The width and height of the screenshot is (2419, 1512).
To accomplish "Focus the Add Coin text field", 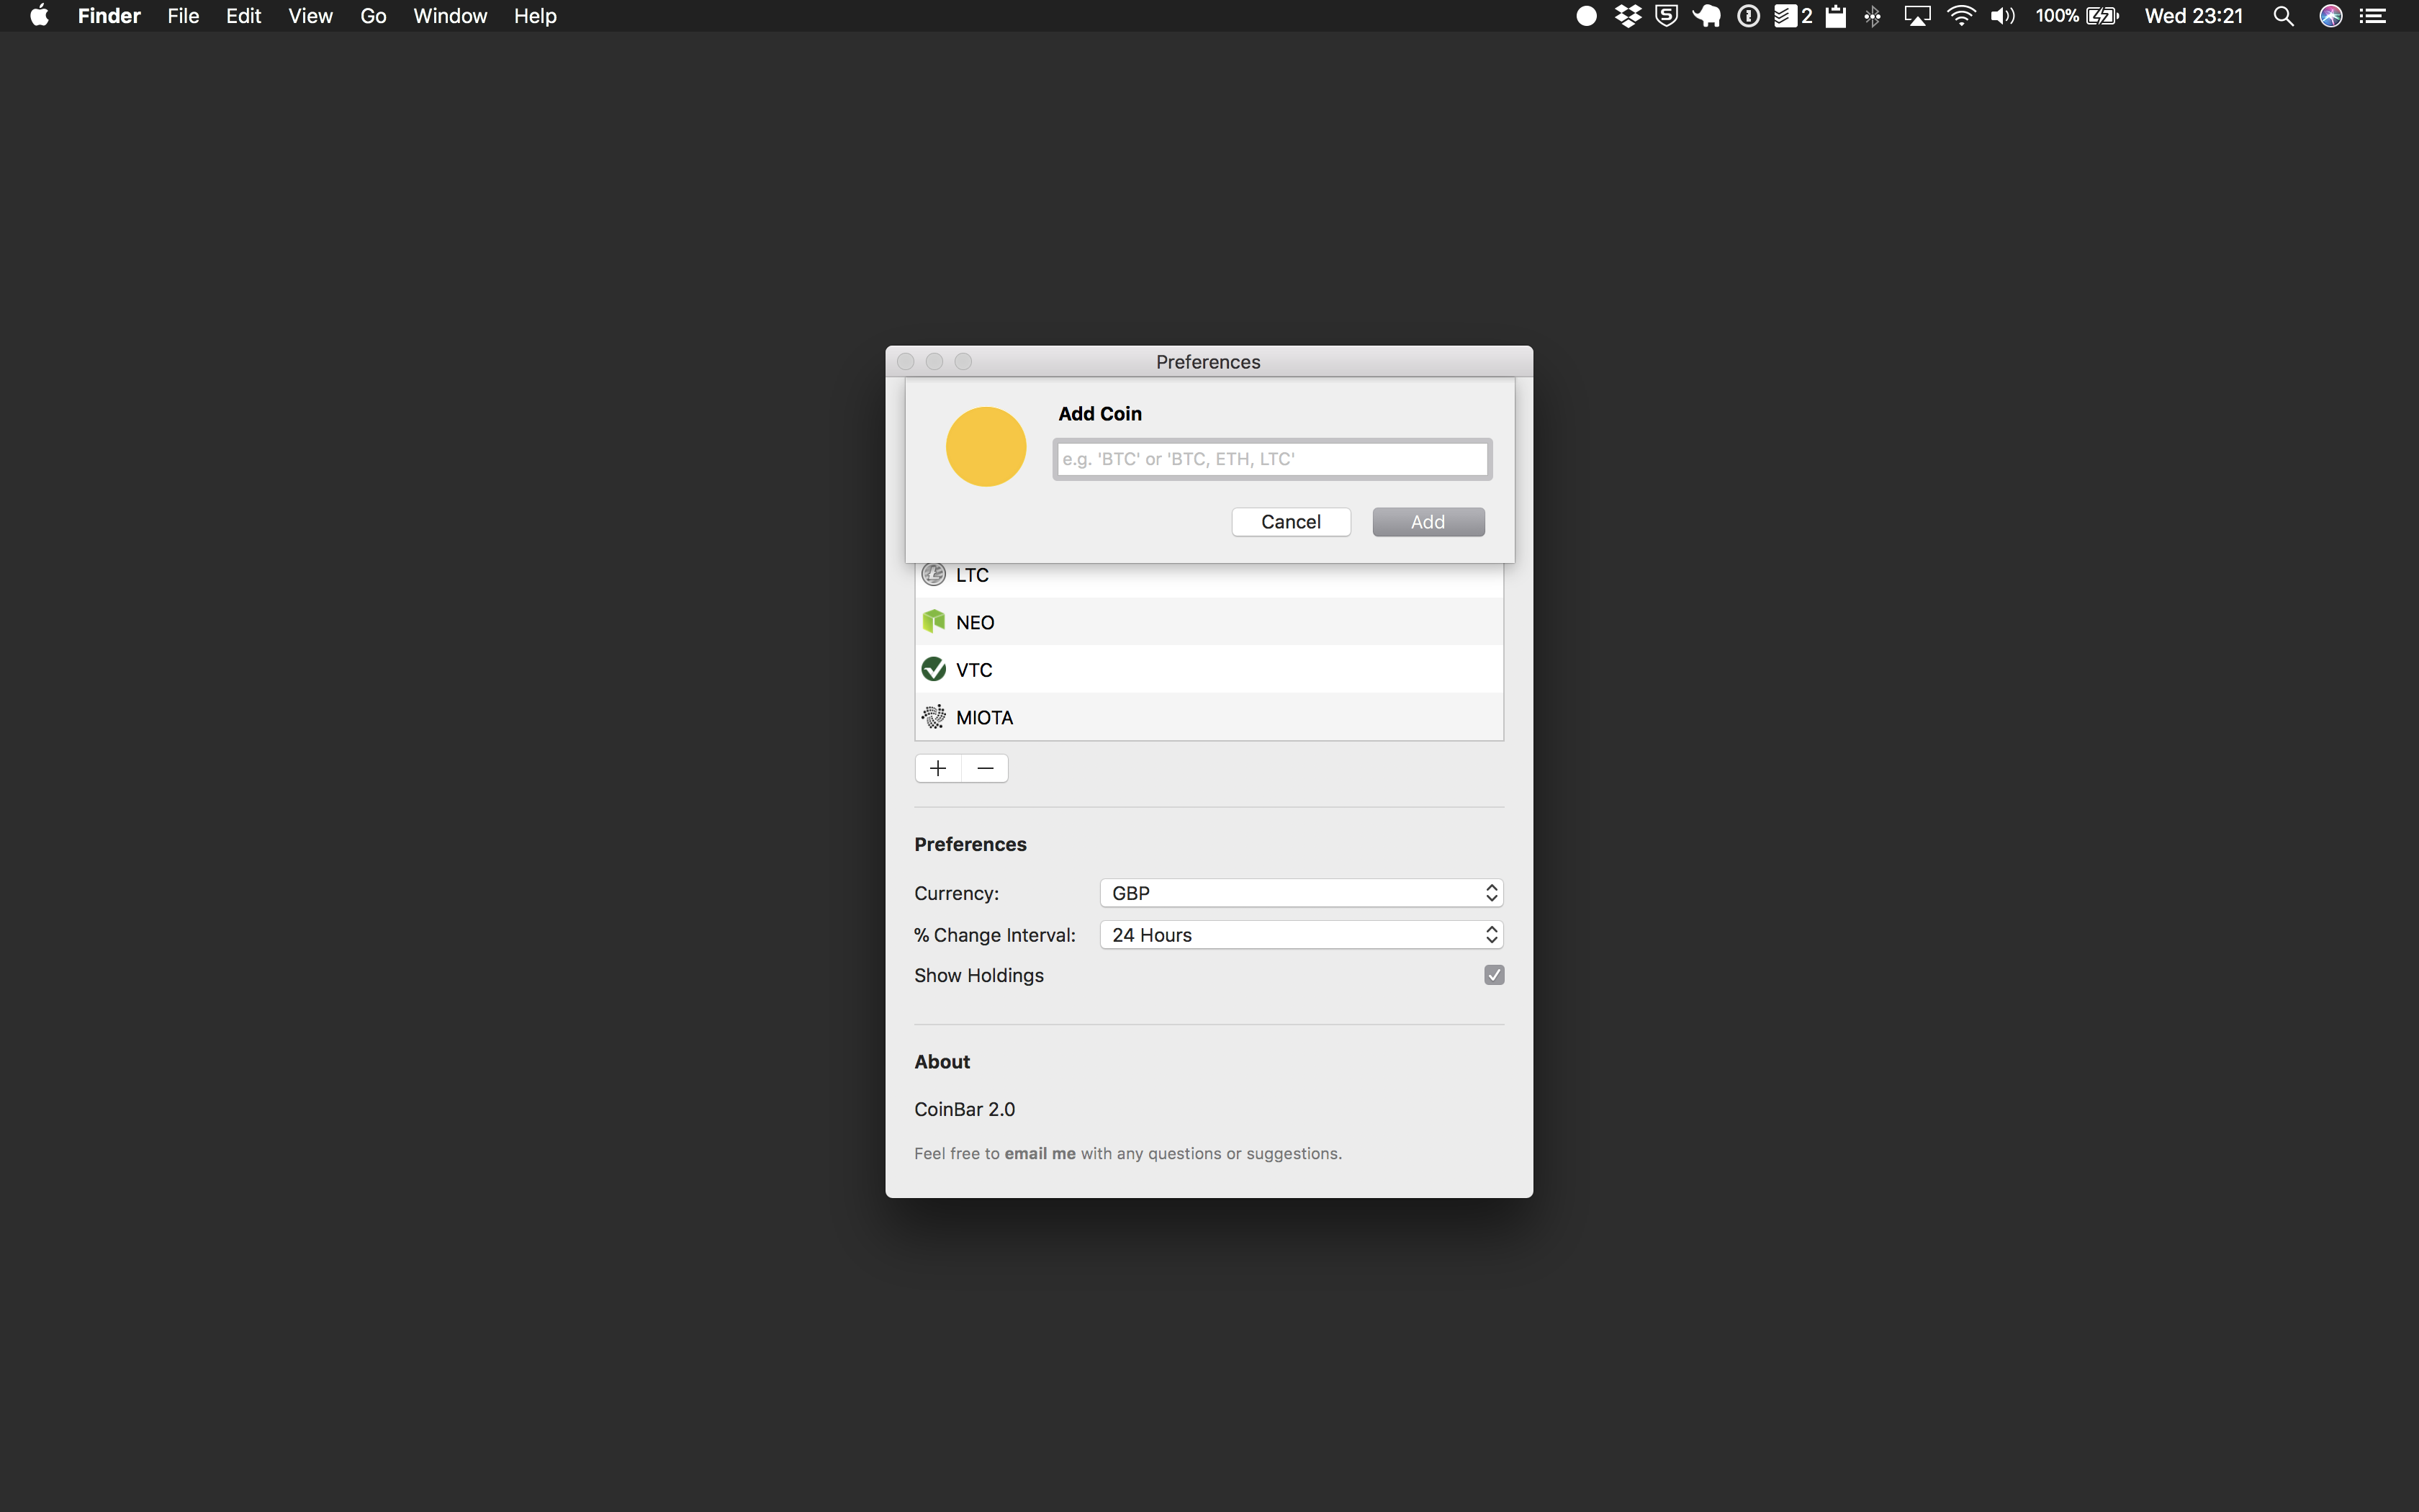I will click(x=1271, y=459).
